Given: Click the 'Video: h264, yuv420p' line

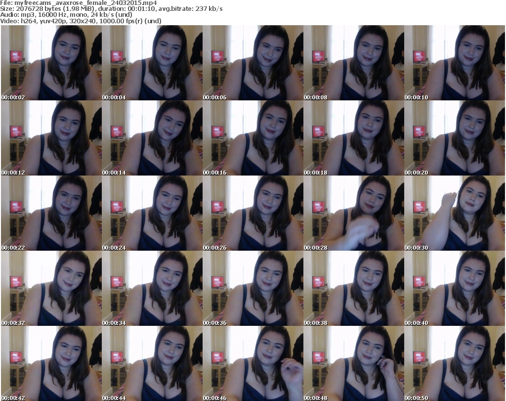Looking at the screenshot, I should coord(81,21).
